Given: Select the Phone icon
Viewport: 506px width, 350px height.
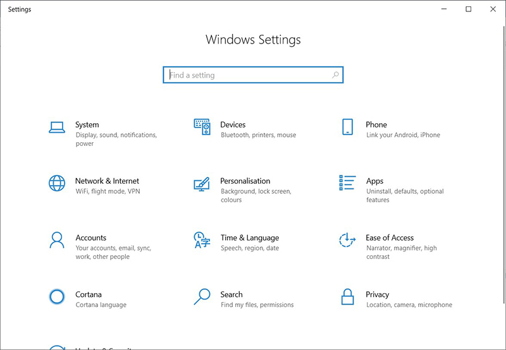Looking at the screenshot, I should click(347, 127).
